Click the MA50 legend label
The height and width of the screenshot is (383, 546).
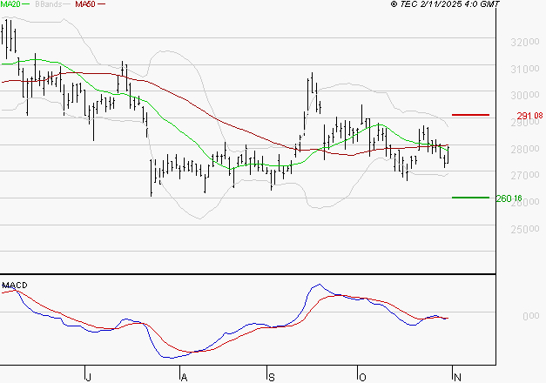85,4
